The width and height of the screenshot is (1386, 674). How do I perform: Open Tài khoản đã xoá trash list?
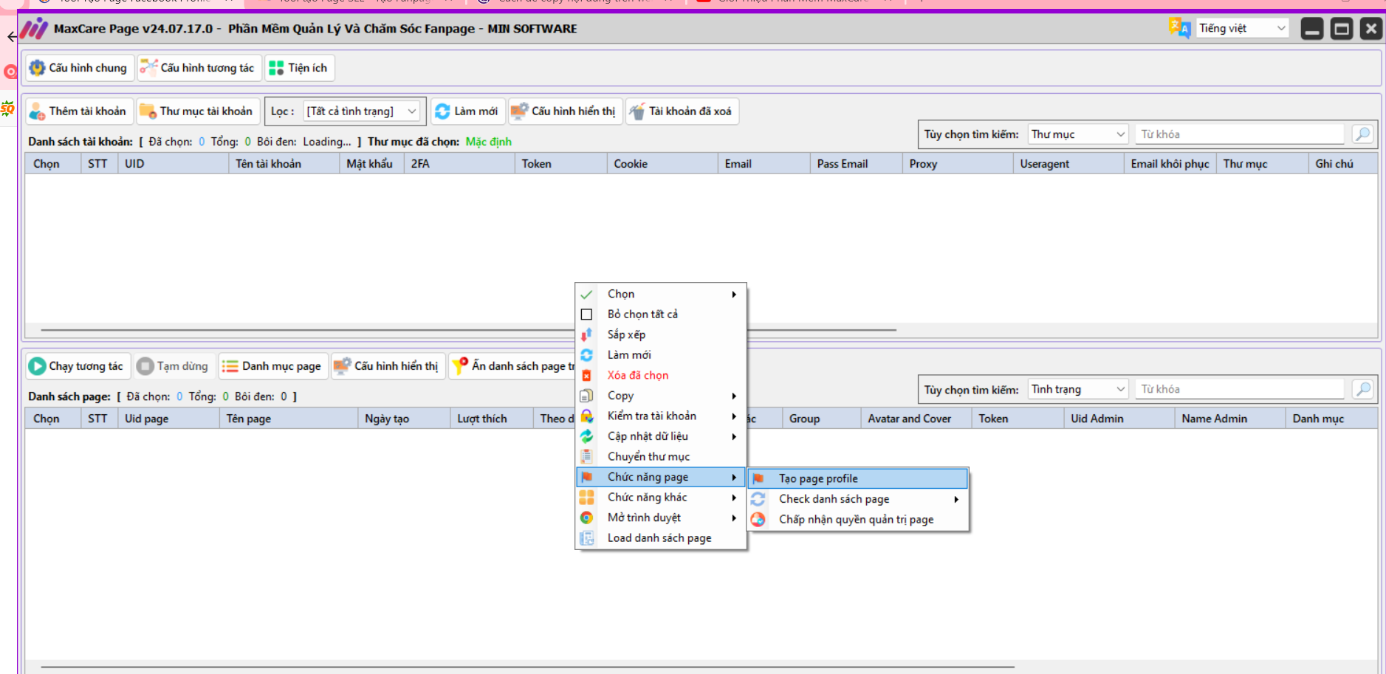pyautogui.click(x=682, y=111)
